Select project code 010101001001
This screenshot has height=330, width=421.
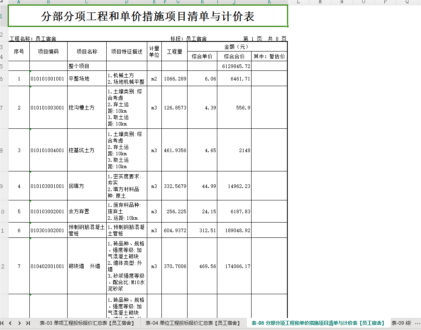point(48,78)
